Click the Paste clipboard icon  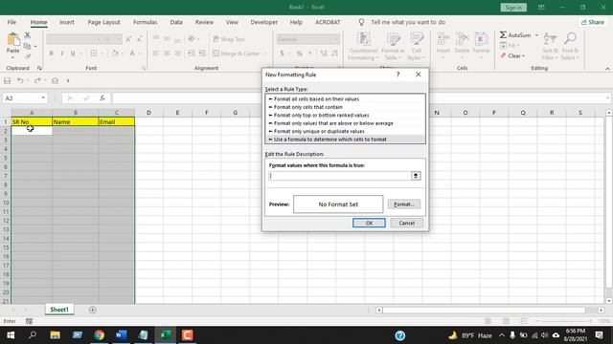[12, 40]
